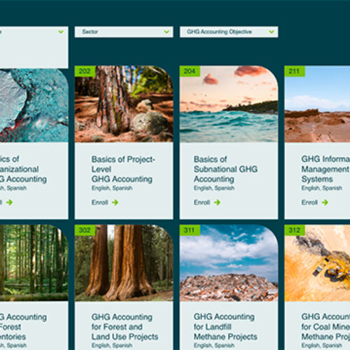Enroll in GHG Information Management Systems

[x=315, y=202]
